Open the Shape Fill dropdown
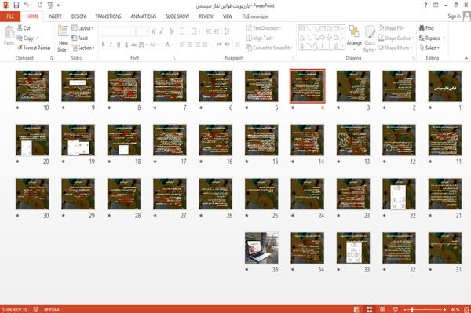 (x=392, y=28)
